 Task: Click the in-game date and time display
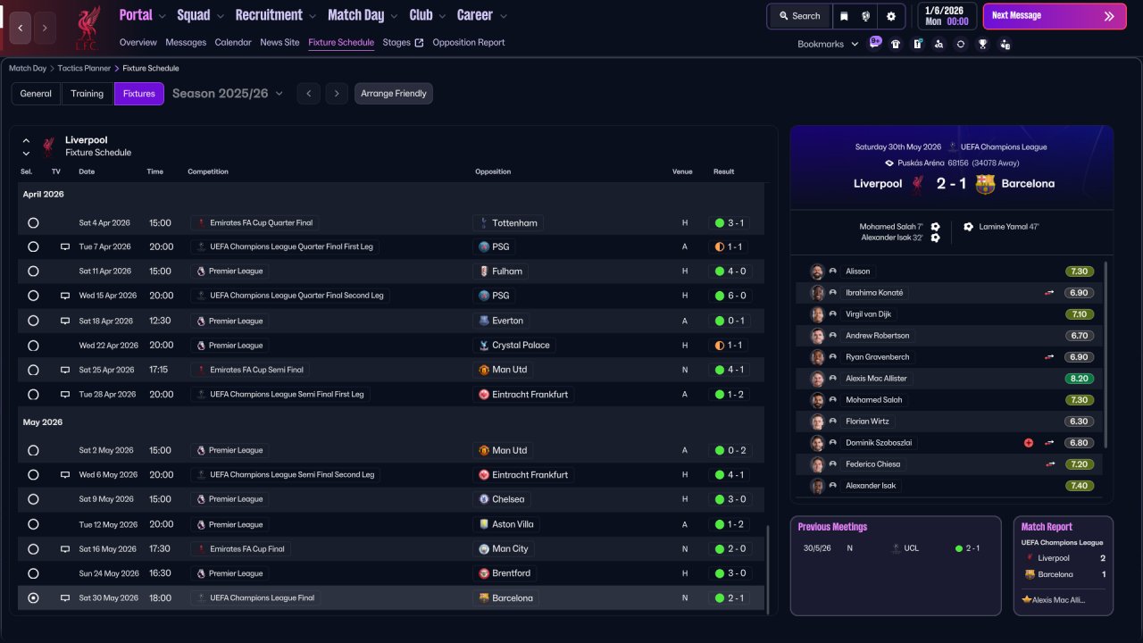[947, 16]
